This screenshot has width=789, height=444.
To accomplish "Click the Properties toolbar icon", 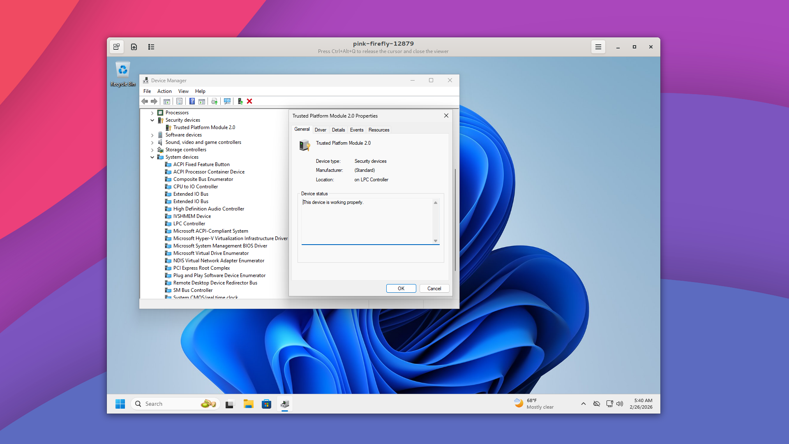I will [179, 101].
